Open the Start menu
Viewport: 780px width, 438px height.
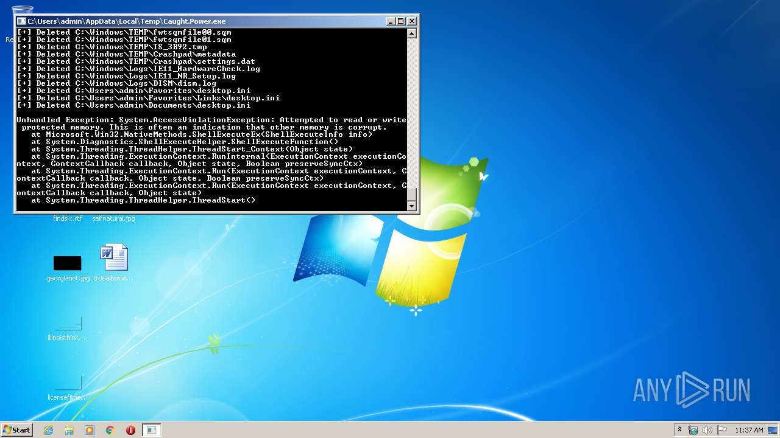(x=16, y=429)
